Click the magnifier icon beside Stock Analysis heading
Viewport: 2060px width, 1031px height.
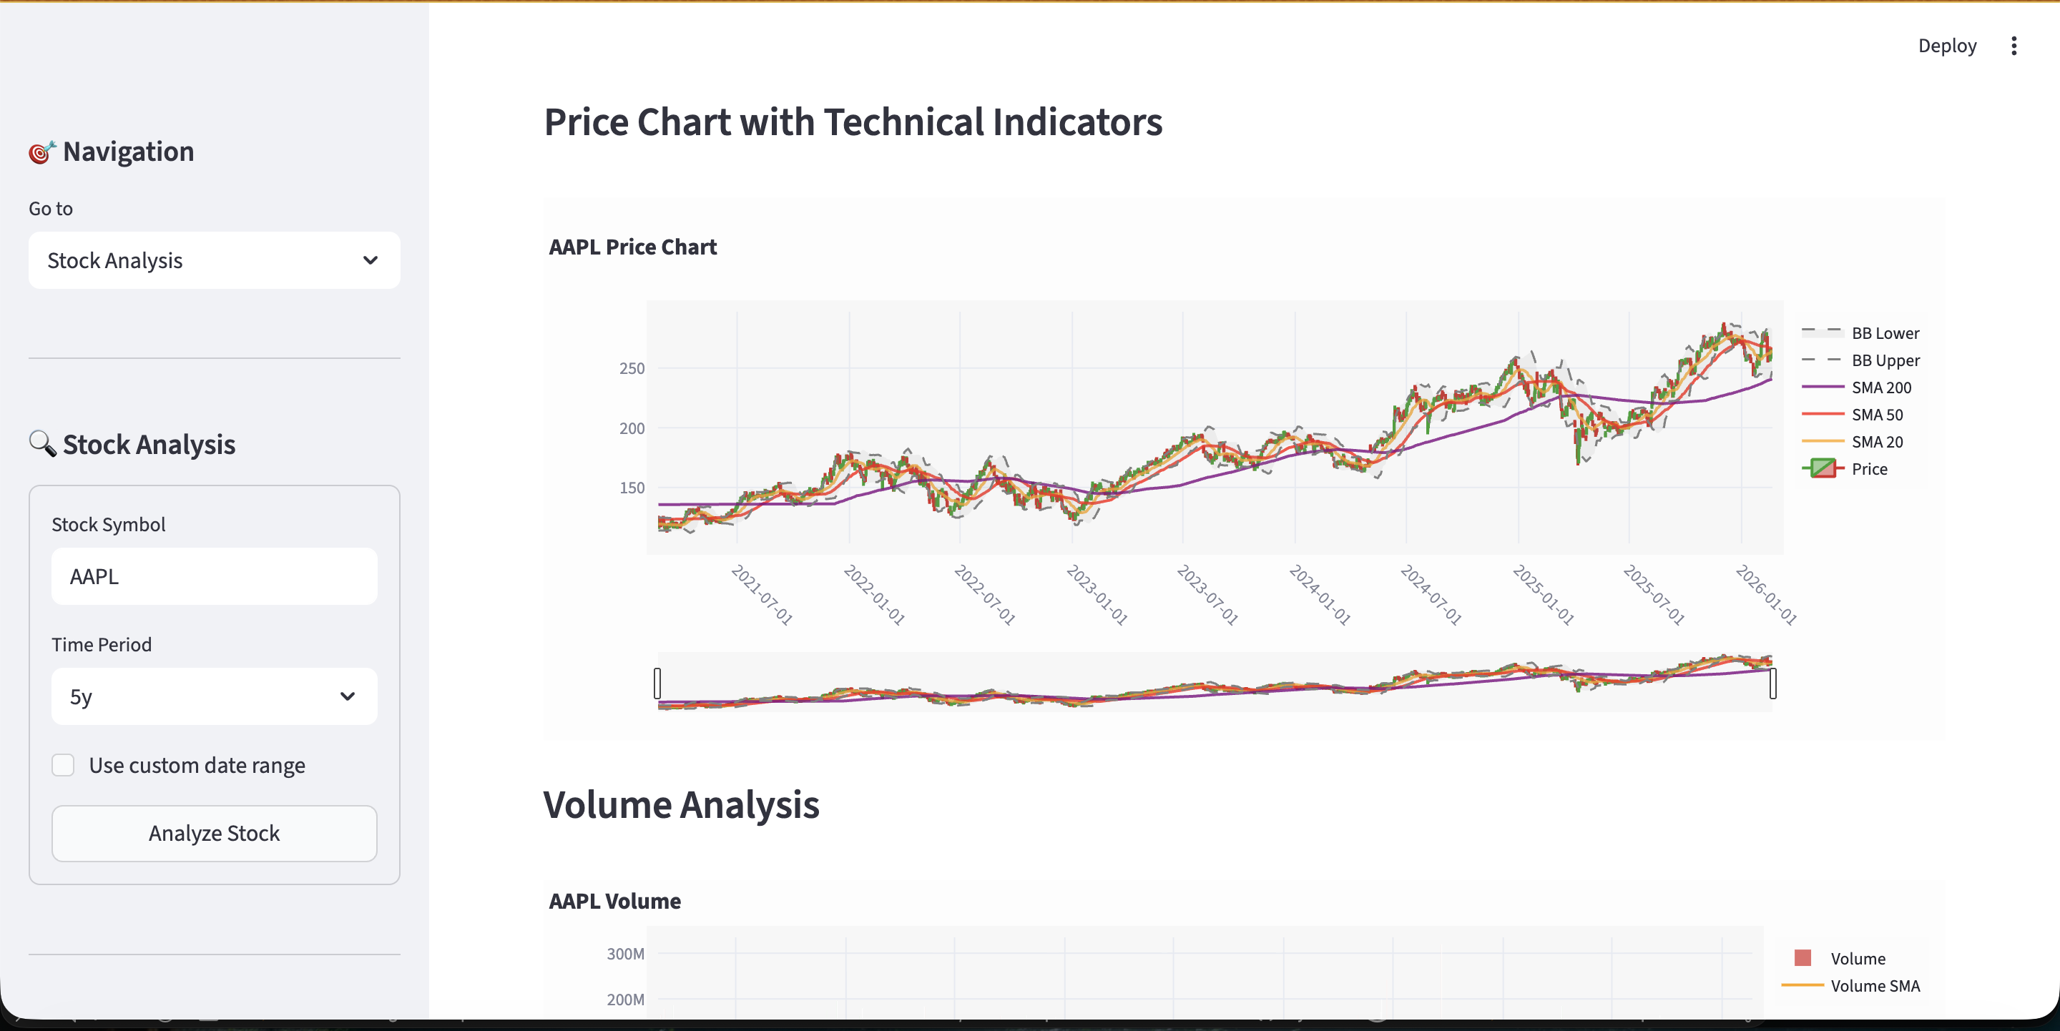[x=42, y=445]
